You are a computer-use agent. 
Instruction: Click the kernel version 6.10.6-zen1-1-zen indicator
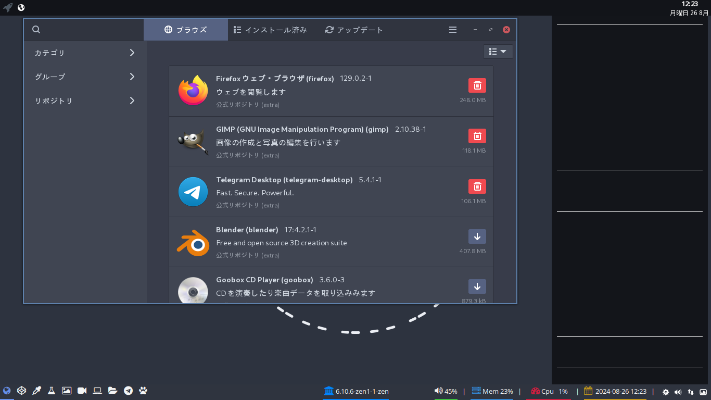pos(356,391)
